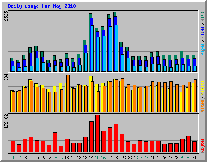Click the 199062 axis value

(x=6, y=121)
